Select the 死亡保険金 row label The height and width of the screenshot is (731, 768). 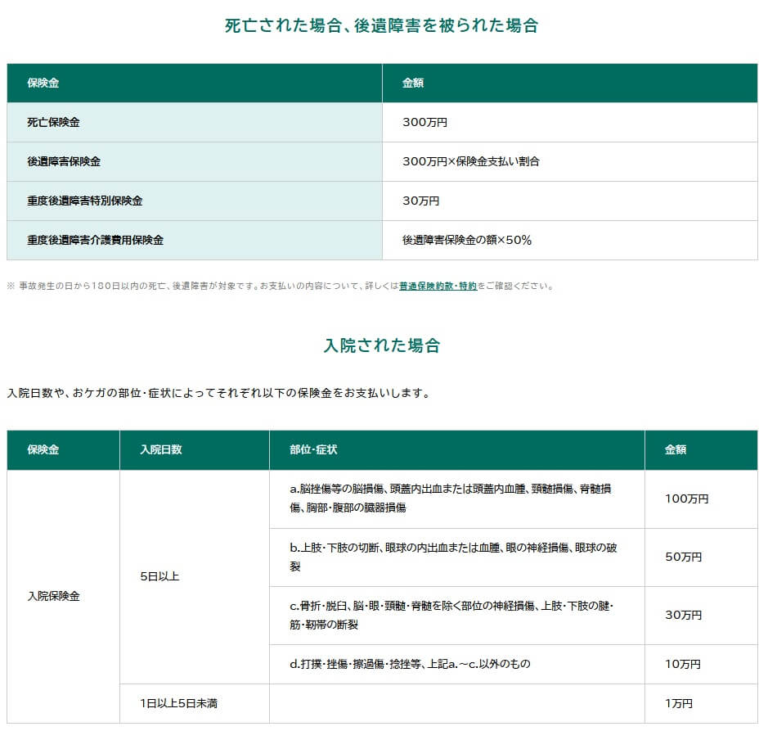click(x=53, y=122)
